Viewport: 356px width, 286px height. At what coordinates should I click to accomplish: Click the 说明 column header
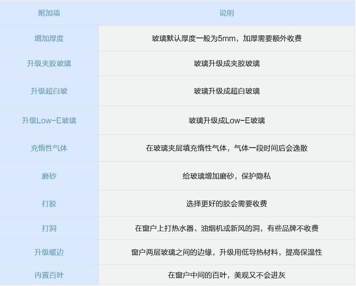pos(226,13)
